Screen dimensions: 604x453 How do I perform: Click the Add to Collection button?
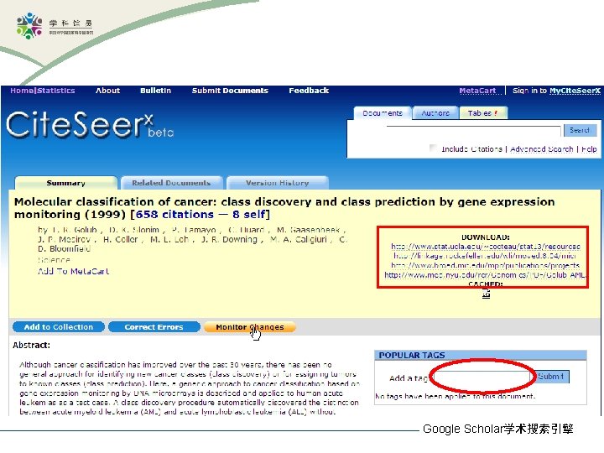(x=59, y=327)
